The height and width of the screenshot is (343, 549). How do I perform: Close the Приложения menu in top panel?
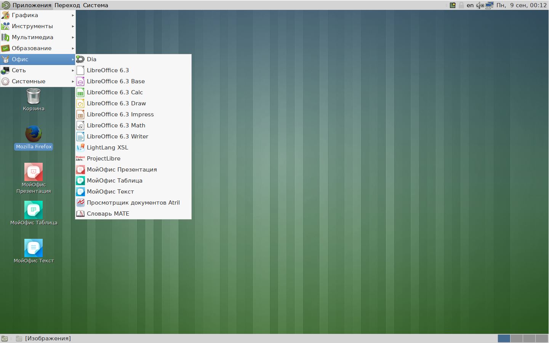click(27, 5)
